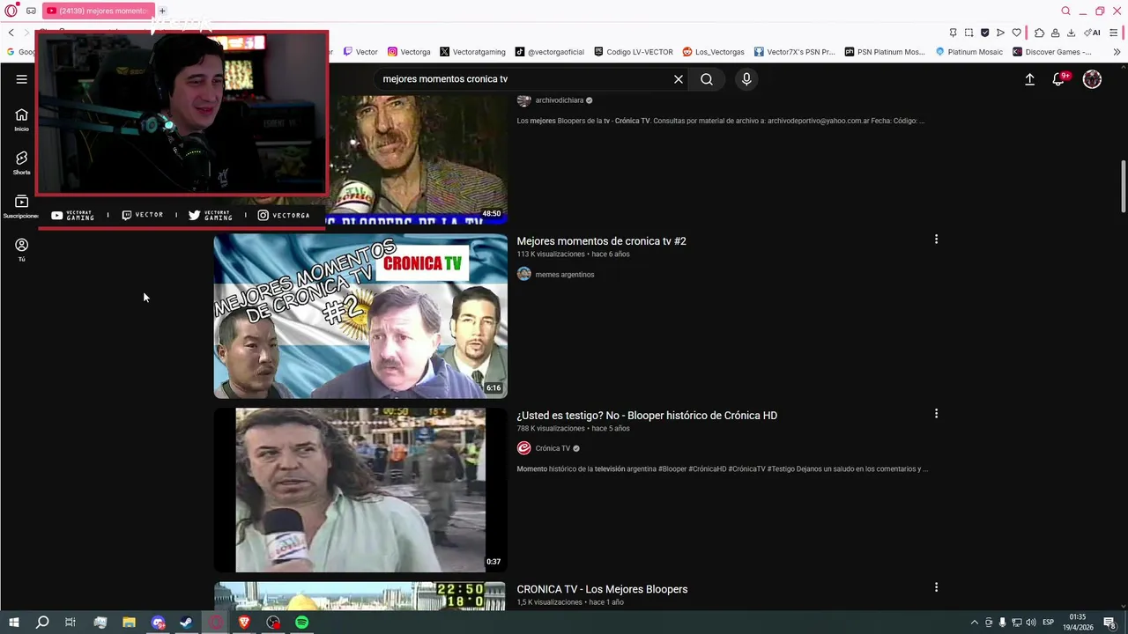Open browser tab search magnifier
The width and height of the screenshot is (1128, 634).
click(1065, 11)
